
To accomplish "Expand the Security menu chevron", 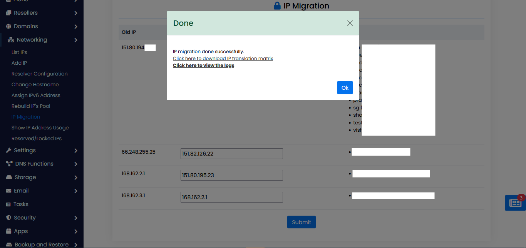I will [76, 218].
